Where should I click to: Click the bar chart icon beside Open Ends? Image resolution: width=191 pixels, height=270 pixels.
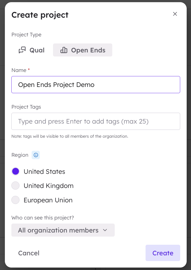[x=64, y=50]
